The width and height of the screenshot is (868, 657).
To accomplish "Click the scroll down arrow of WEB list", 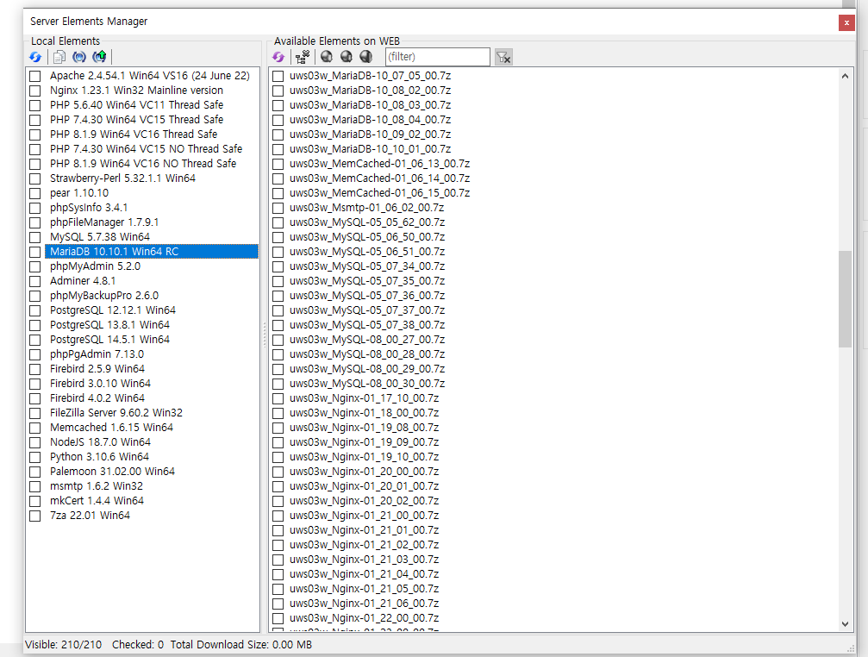I will coord(845,624).
